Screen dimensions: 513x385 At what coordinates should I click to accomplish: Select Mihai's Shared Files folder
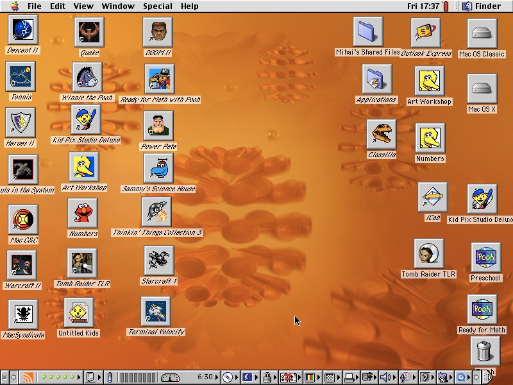[x=368, y=31]
